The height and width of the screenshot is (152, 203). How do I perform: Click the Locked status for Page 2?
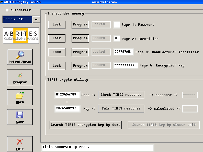pyautogui.click(x=101, y=38)
